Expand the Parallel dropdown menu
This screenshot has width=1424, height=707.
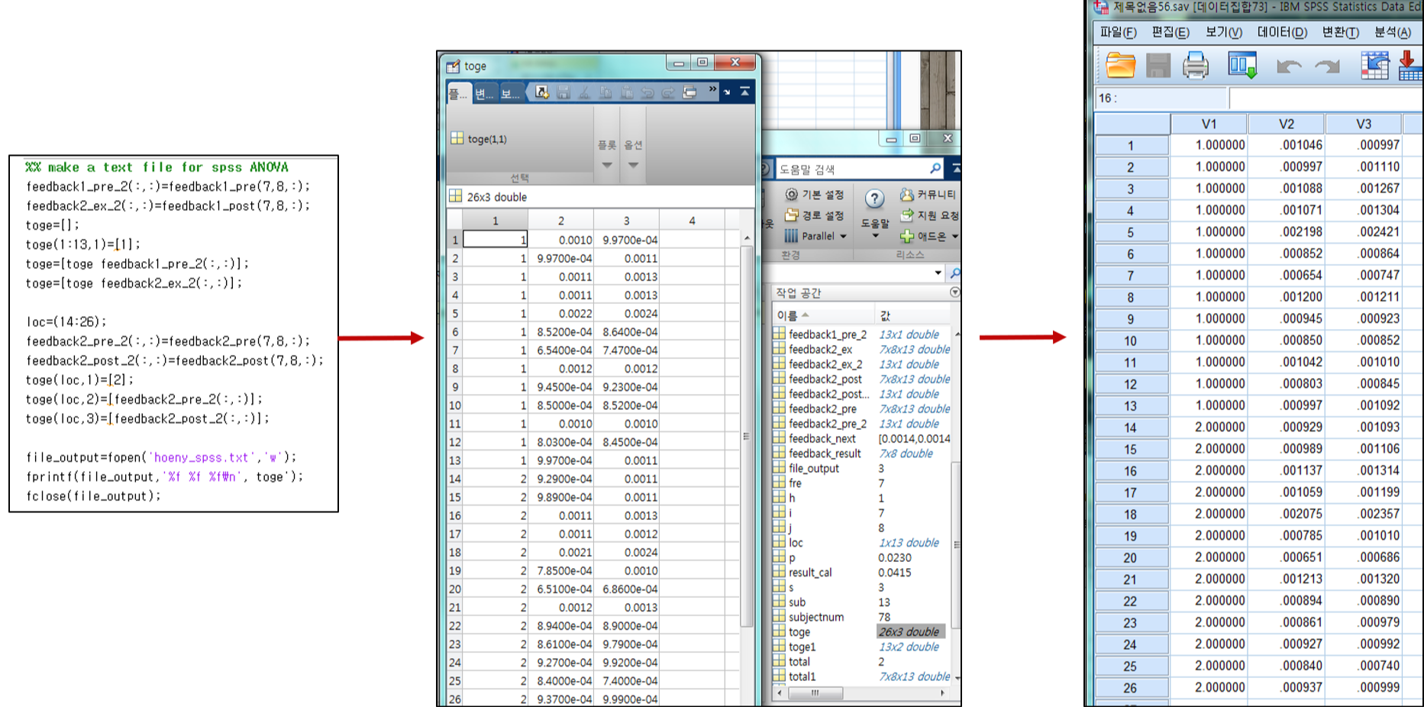pos(843,237)
